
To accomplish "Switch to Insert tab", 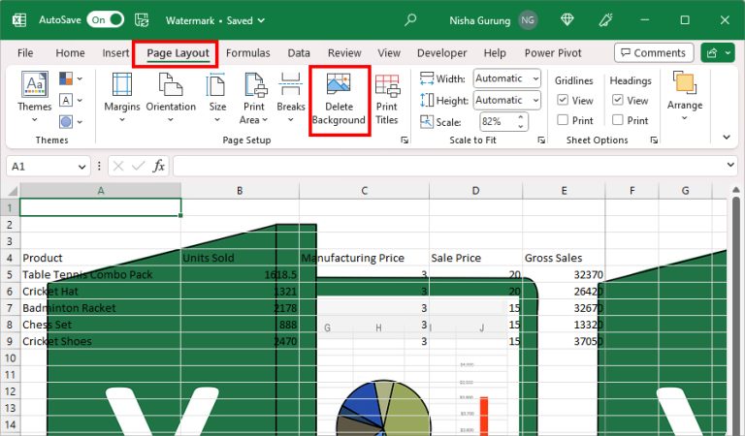I will pyautogui.click(x=115, y=52).
